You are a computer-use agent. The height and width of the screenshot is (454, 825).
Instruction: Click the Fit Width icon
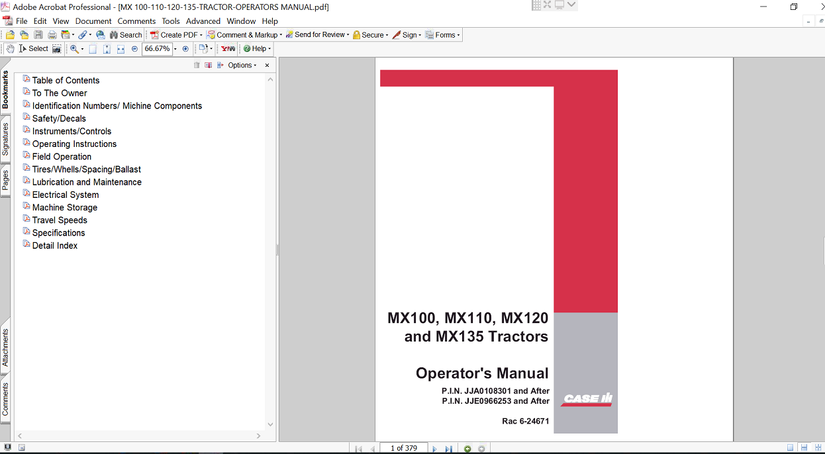(x=121, y=49)
